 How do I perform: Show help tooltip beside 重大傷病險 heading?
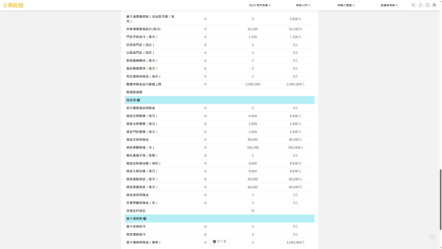pos(144,219)
